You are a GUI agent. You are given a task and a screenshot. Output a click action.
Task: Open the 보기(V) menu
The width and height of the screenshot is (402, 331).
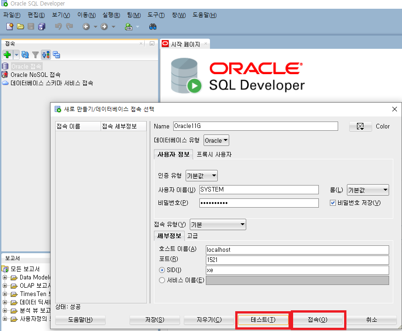(61, 15)
